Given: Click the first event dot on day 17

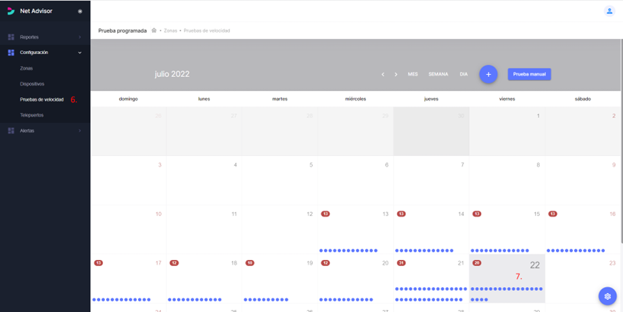Looking at the screenshot, I should click(94, 300).
